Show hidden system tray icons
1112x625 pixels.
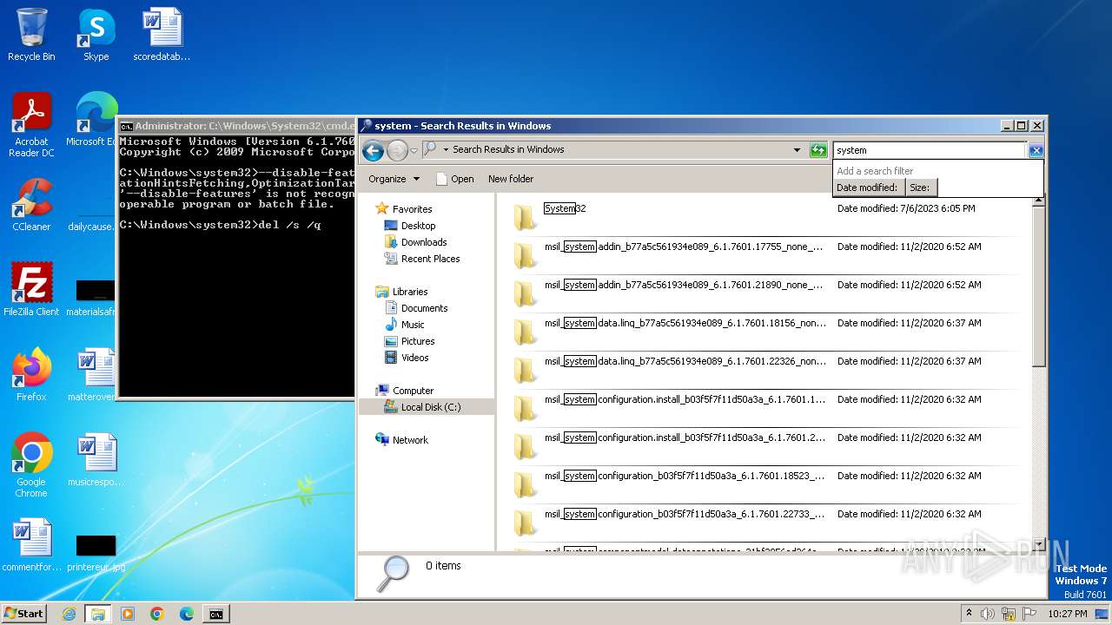[x=969, y=614]
